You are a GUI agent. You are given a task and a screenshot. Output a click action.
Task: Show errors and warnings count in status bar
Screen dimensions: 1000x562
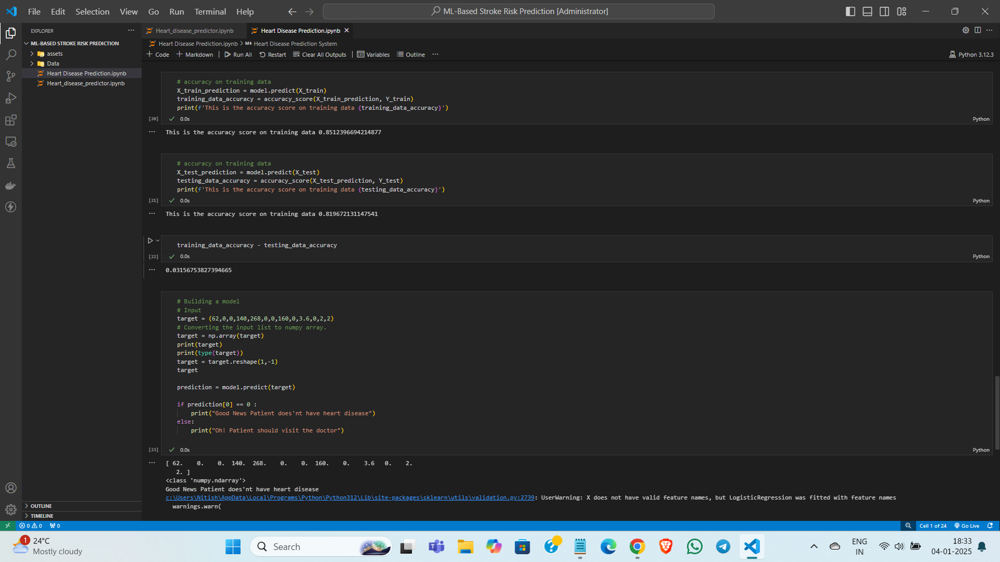(31, 526)
